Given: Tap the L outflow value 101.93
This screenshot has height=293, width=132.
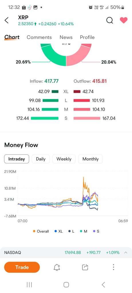Looking at the screenshot, I should coord(98,100).
